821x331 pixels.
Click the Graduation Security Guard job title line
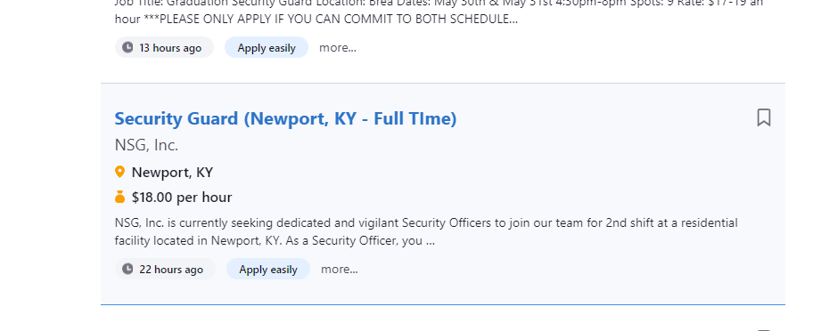pos(439,3)
